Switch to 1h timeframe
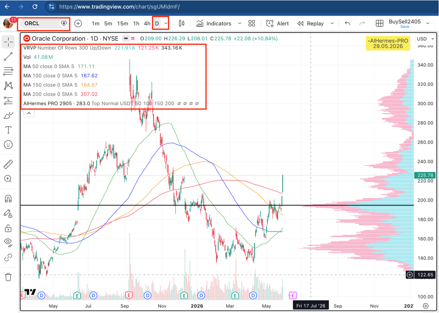 136,24
